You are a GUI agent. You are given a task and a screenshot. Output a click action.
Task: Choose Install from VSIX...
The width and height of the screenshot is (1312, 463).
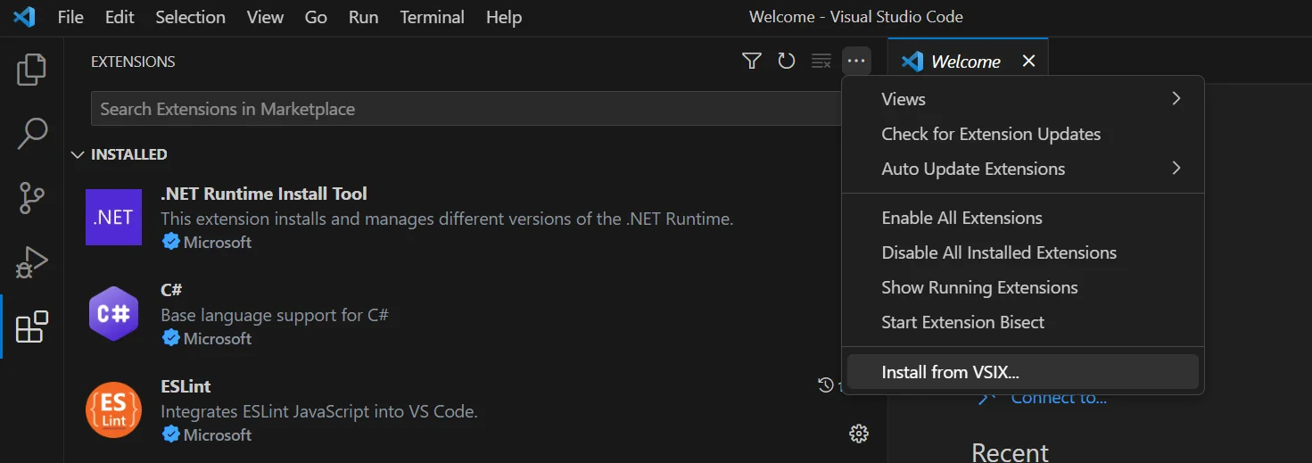(1023, 372)
